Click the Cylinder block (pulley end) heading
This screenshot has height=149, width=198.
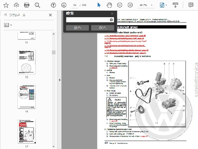tap(129, 32)
